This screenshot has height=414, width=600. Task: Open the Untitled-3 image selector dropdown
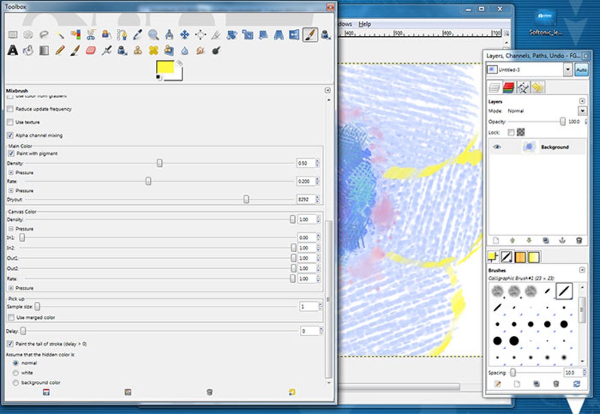coord(567,69)
